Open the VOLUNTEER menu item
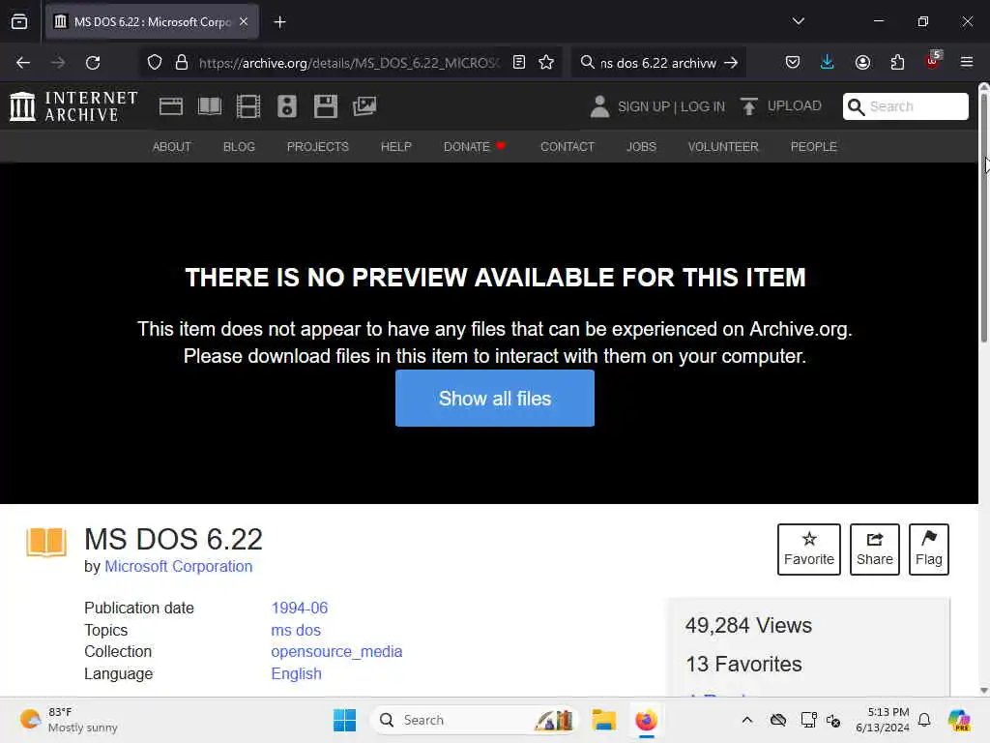Screen dimensions: 990x743 (x=723, y=147)
